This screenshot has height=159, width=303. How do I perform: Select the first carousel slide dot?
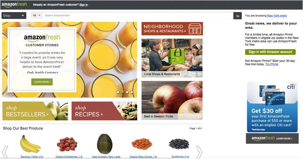118,92
